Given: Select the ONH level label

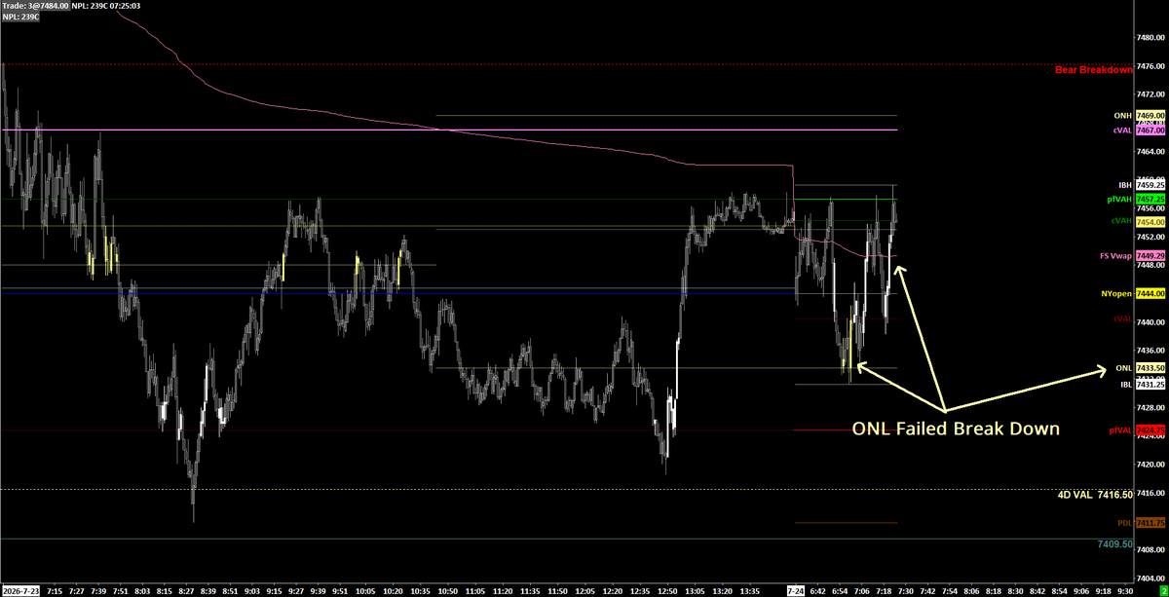Looking at the screenshot, I should click(x=1123, y=116).
